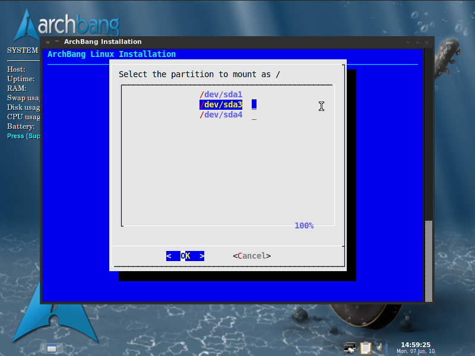Click the 'ArchBang Linux Installation' header text

[x=112, y=54]
